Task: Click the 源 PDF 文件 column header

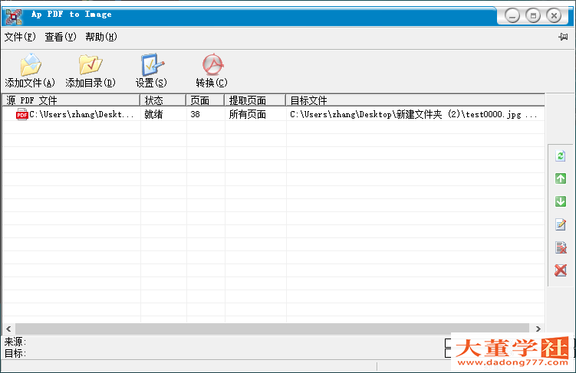Action: click(x=71, y=100)
